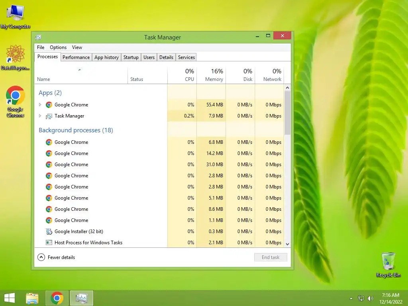Screen dimensions: 408x306
Task: Open the network tray icon
Action: [x=361, y=298]
